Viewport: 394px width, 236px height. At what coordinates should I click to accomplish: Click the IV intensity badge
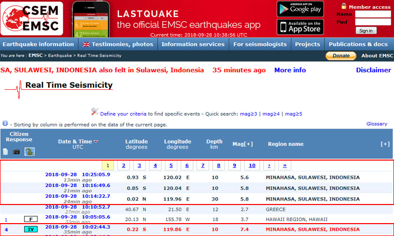click(x=31, y=229)
